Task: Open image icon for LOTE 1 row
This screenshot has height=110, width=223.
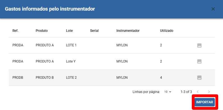Action: coord(199,46)
